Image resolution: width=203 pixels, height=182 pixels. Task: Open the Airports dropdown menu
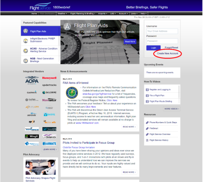[103, 13]
